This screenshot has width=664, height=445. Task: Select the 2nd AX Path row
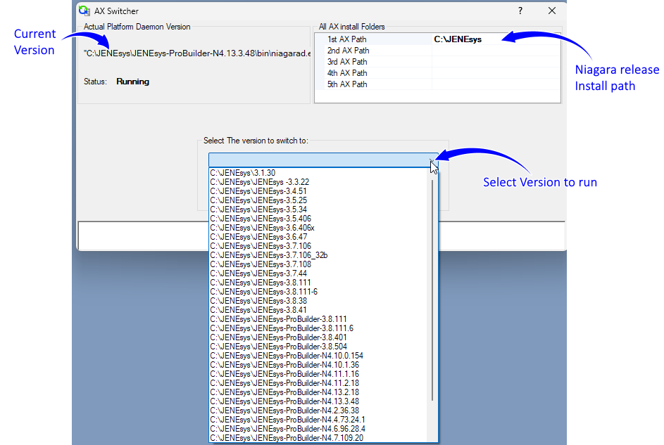pos(438,51)
